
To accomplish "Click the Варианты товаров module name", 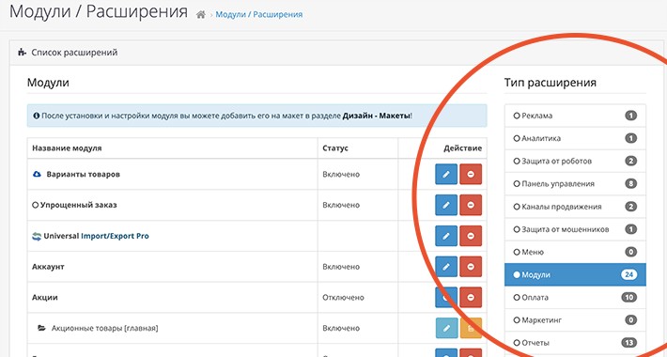I will point(83,175).
